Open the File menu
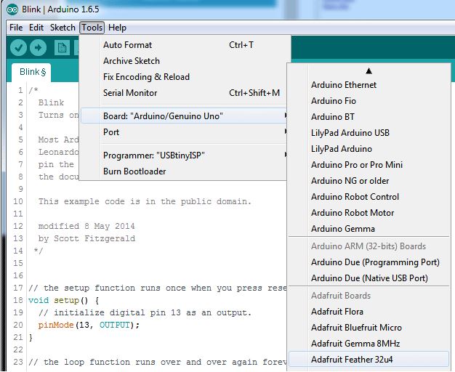The height and width of the screenshot is (372, 455). coord(16,28)
